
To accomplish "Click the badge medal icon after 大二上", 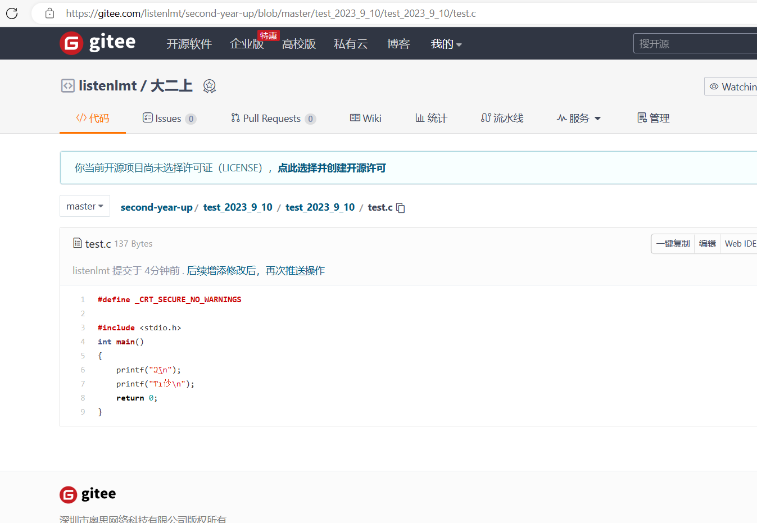I will [209, 86].
